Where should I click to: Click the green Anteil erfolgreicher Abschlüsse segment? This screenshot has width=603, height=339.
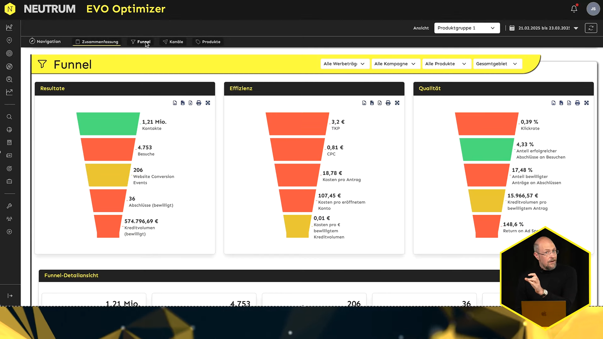(x=487, y=149)
